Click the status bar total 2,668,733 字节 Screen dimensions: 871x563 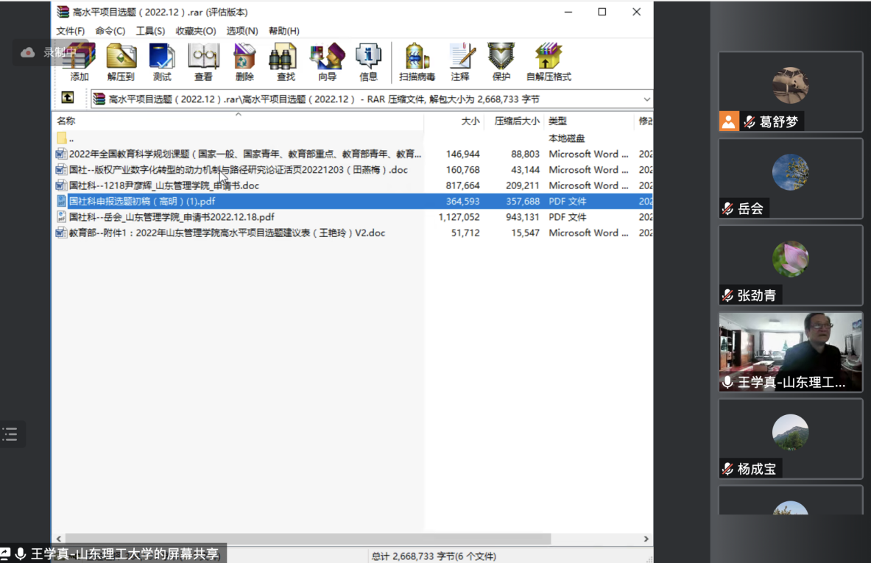434,556
